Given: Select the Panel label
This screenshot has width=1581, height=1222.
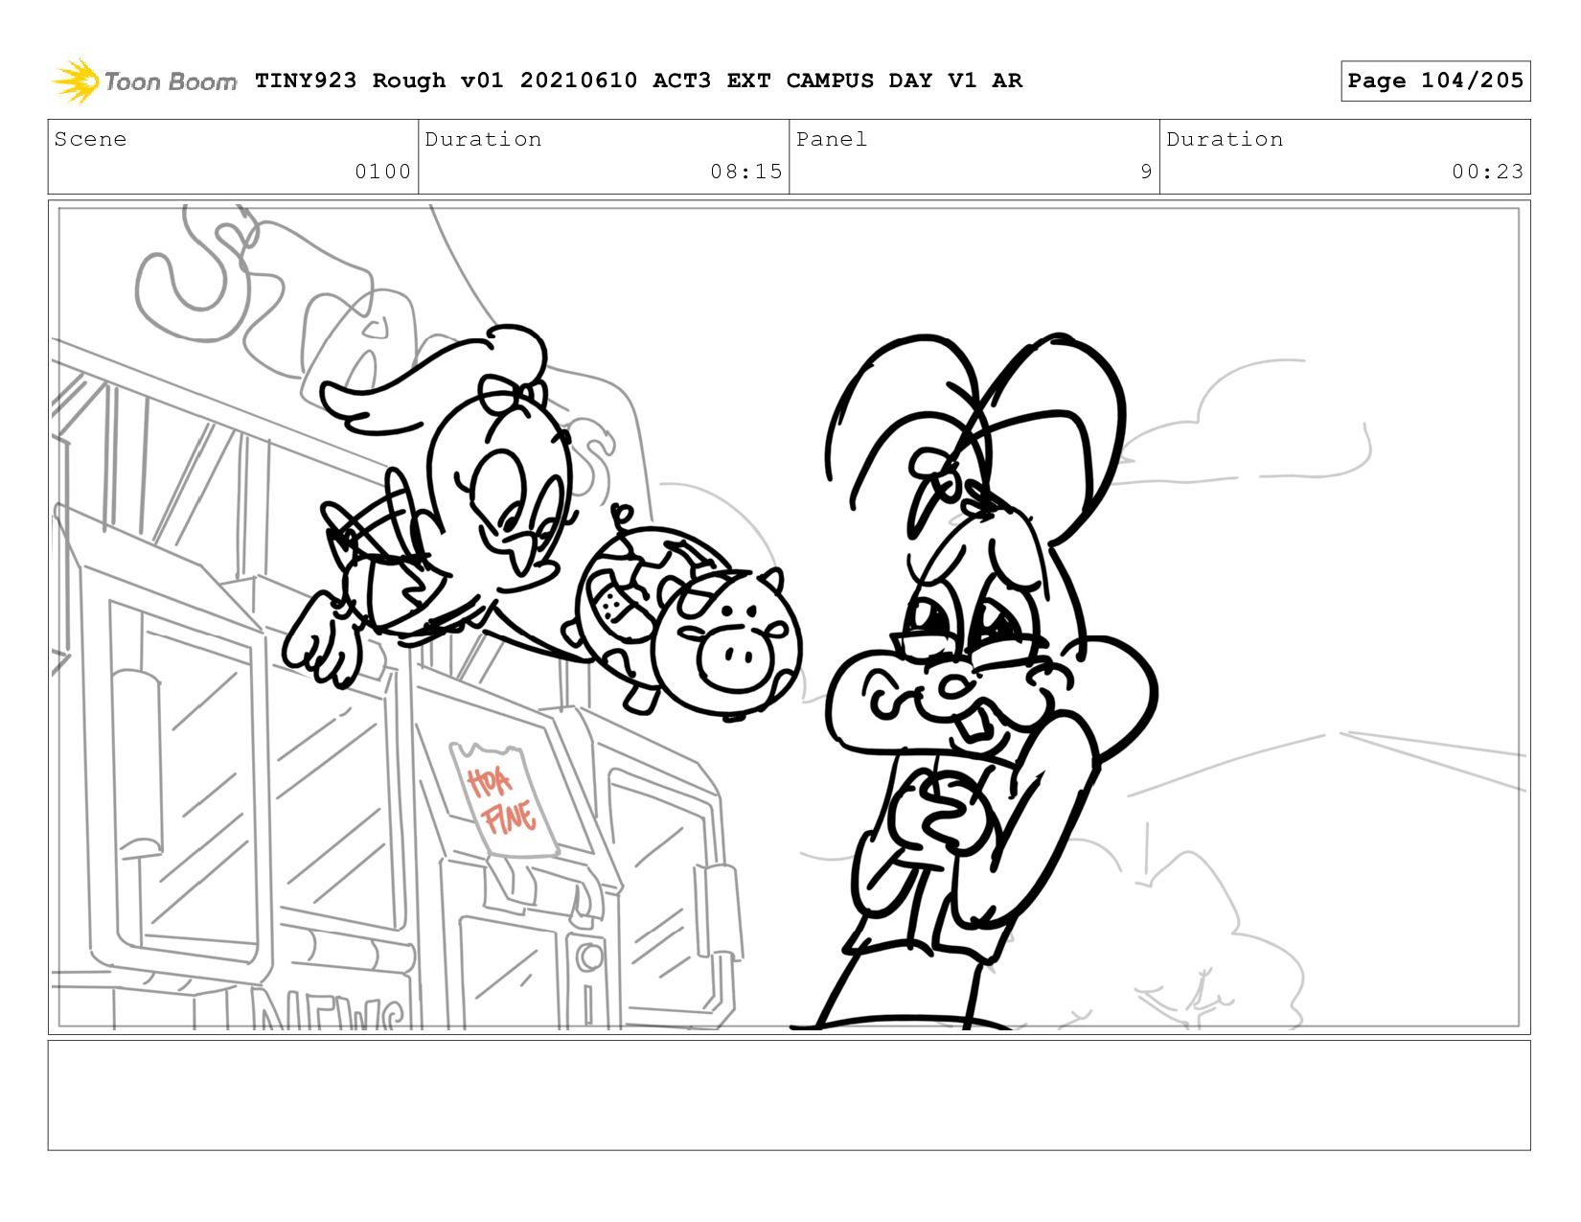Looking at the screenshot, I should point(832,139).
